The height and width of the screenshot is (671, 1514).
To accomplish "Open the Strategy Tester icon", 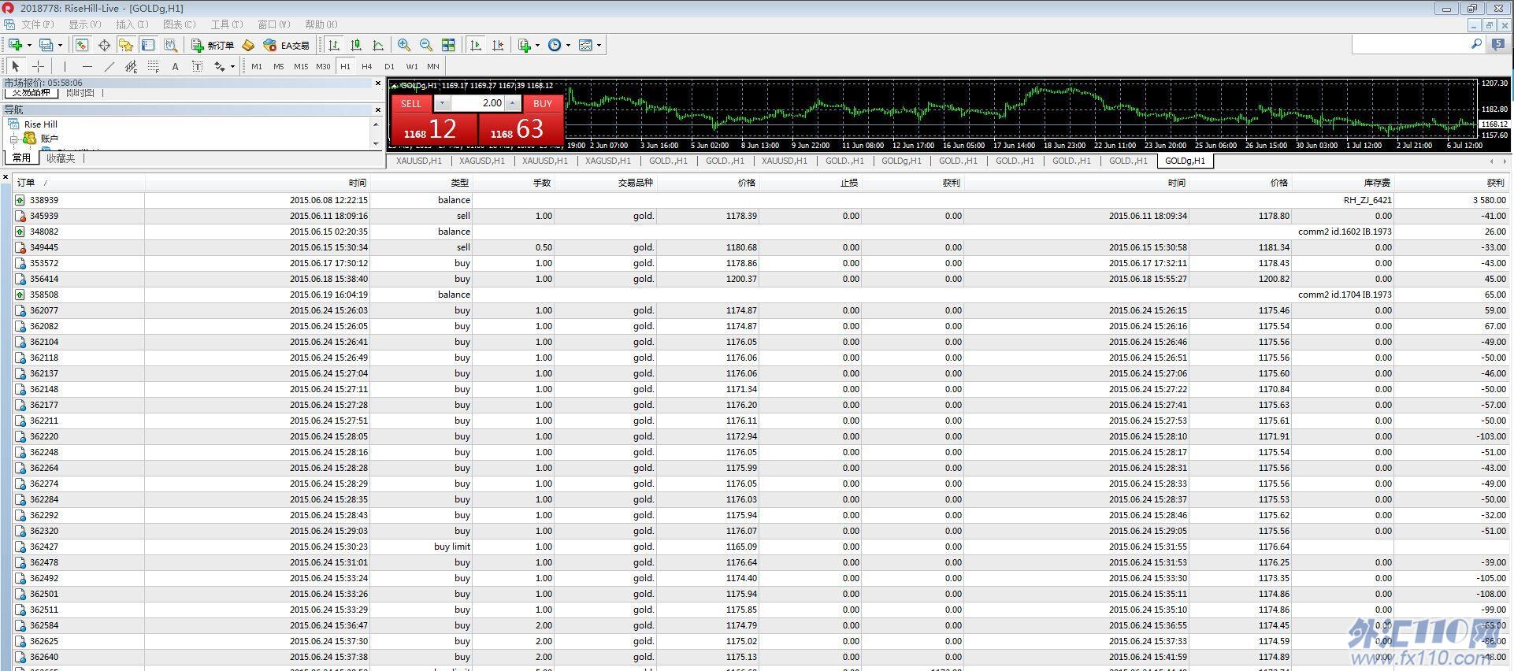I will coord(170,45).
